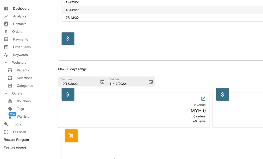Open the Revenue external link icon
The image size is (263, 159).
pos(203,99)
